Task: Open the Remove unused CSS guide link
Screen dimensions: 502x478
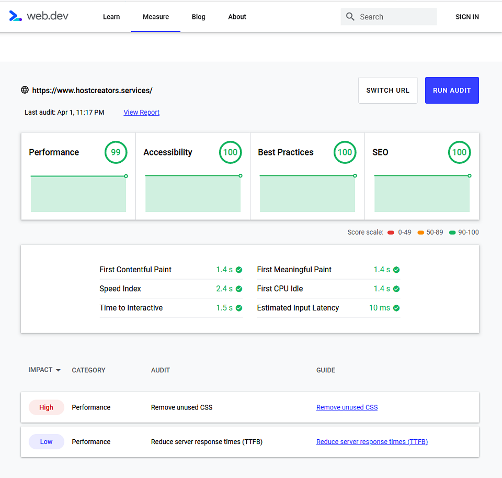Action: pos(347,407)
